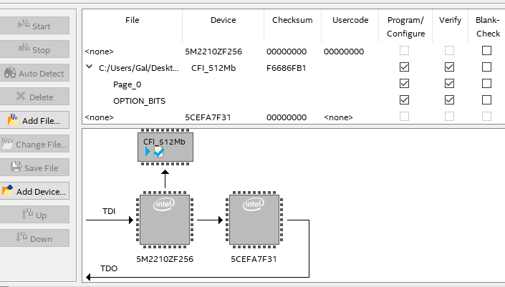Screen dimensions: 505x287
Task: Click the Delete button
Action: tap(34, 97)
